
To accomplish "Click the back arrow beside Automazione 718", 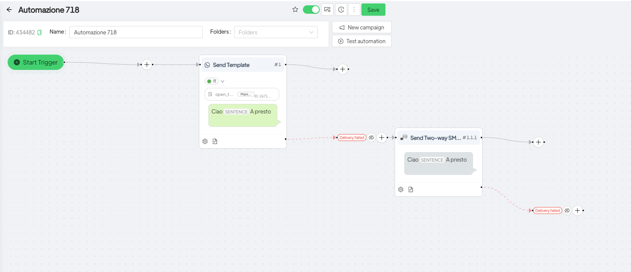I will coord(9,10).
